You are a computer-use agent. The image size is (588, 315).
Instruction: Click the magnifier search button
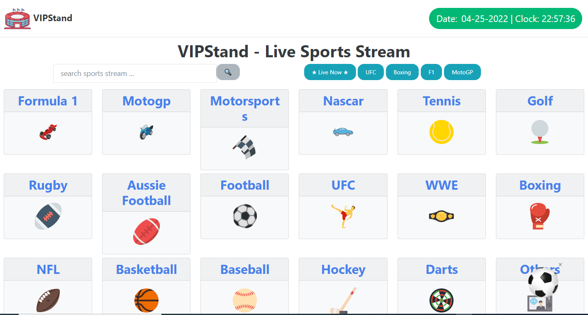pyautogui.click(x=228, y=72)
